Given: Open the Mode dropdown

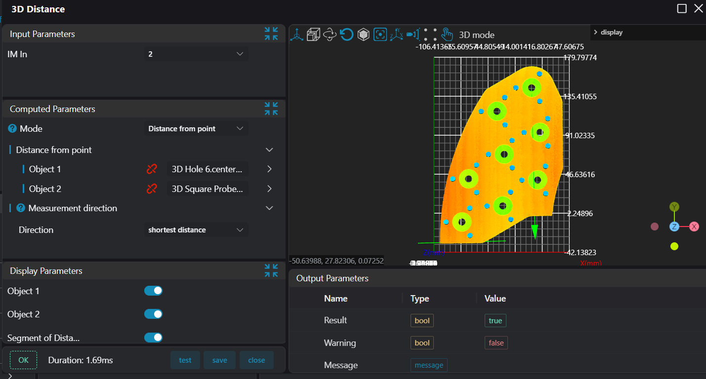Looking at the screenshot, I should click(196, 129).
